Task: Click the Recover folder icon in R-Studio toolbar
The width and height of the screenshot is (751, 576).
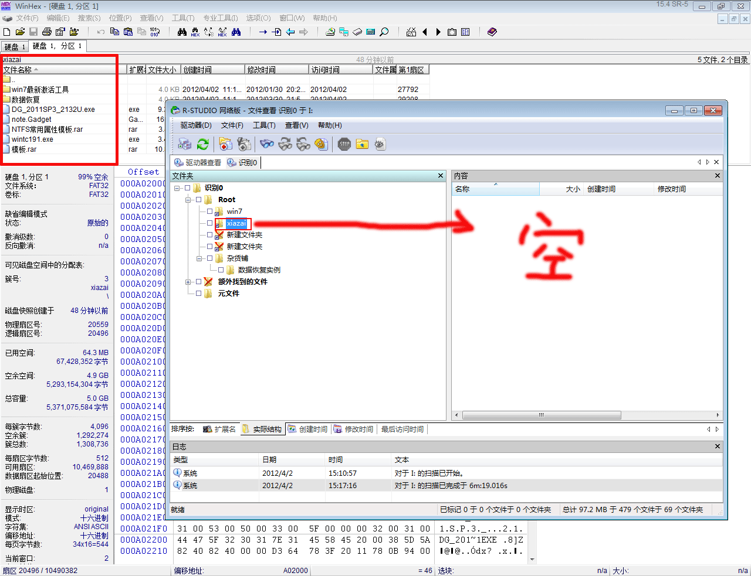Action: [x=225, y=144]
